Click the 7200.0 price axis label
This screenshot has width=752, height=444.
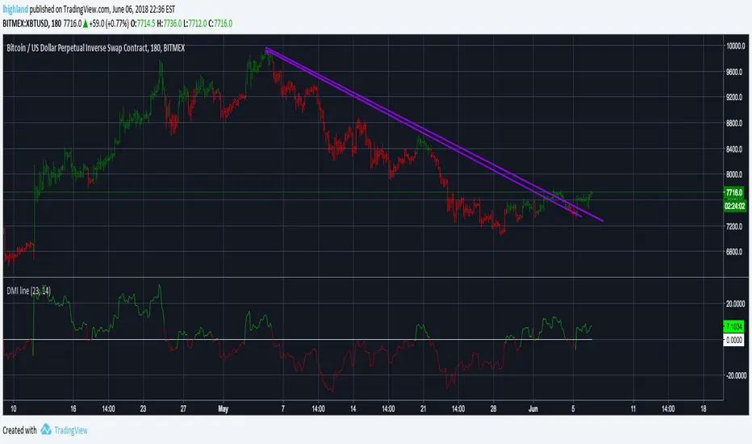click(x=734, y=226)
